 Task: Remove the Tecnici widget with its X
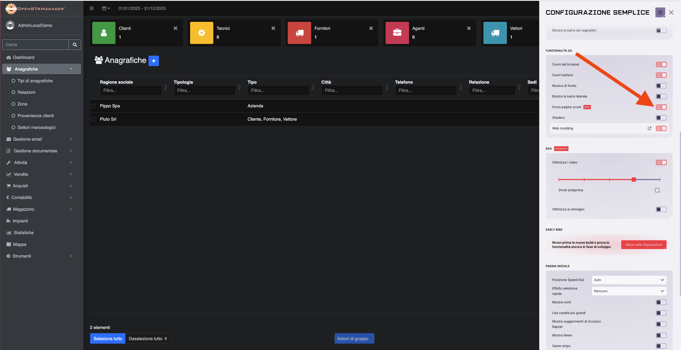273,28
